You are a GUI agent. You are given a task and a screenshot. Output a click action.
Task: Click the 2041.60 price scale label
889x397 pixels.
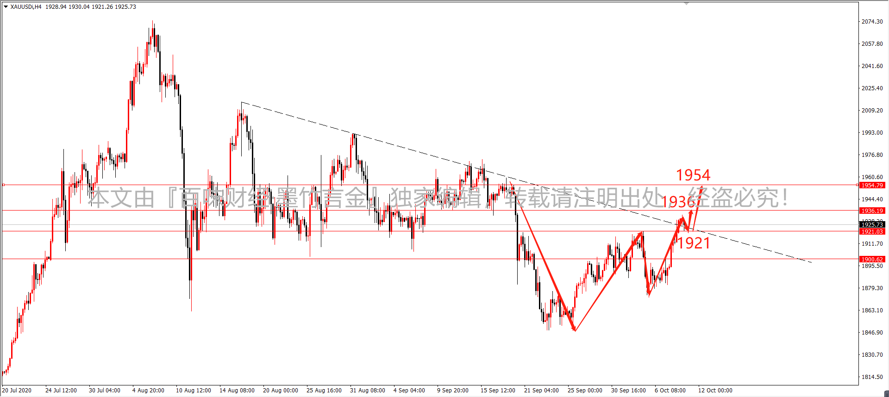[x=872, y=66]
